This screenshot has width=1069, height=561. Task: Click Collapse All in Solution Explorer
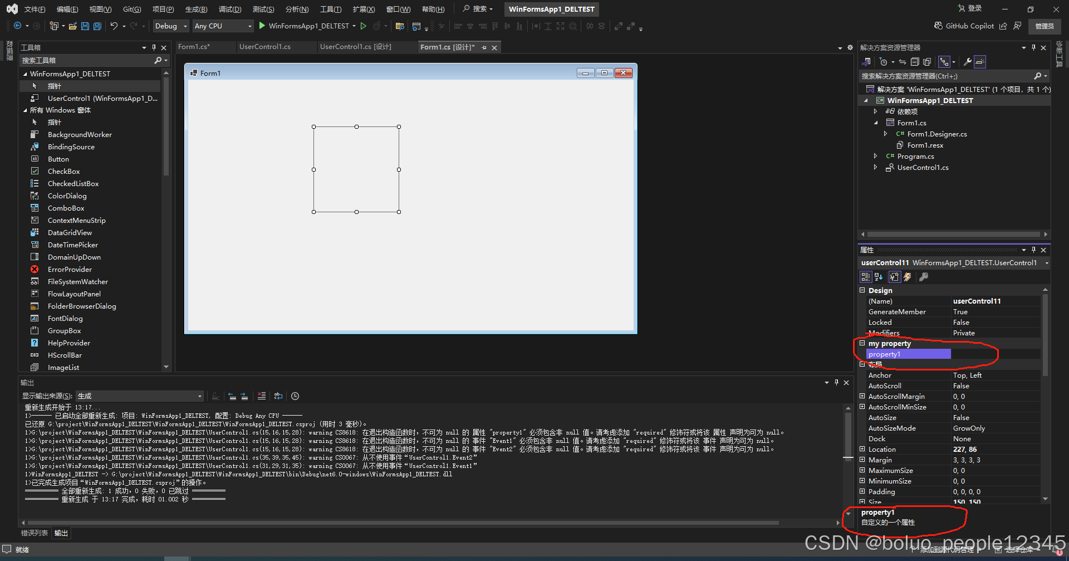[915, 62]
